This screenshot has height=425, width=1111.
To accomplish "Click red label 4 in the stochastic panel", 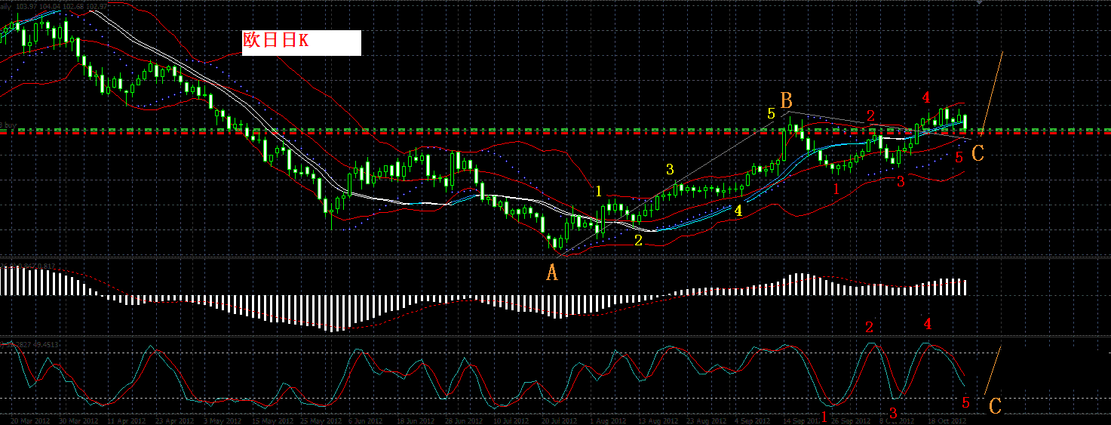I will coord(928,324).
